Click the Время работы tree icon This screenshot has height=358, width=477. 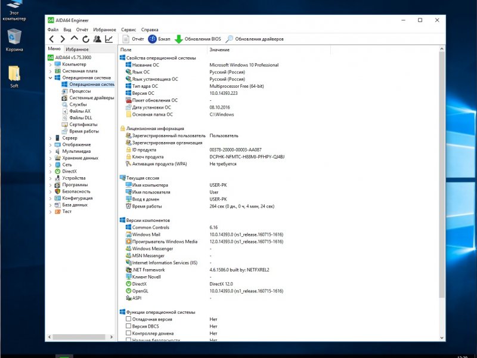[x=64, y=131]
